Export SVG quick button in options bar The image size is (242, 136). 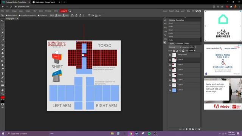65,15
